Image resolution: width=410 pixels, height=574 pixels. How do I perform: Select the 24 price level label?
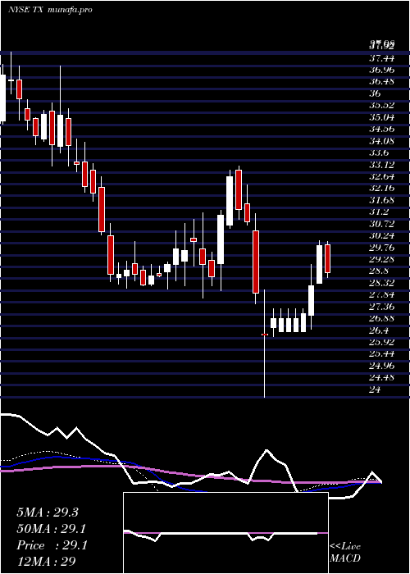[375, 389]
